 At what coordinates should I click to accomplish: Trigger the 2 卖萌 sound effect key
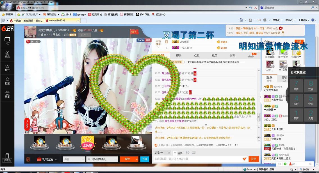click(x=311, y=115)
